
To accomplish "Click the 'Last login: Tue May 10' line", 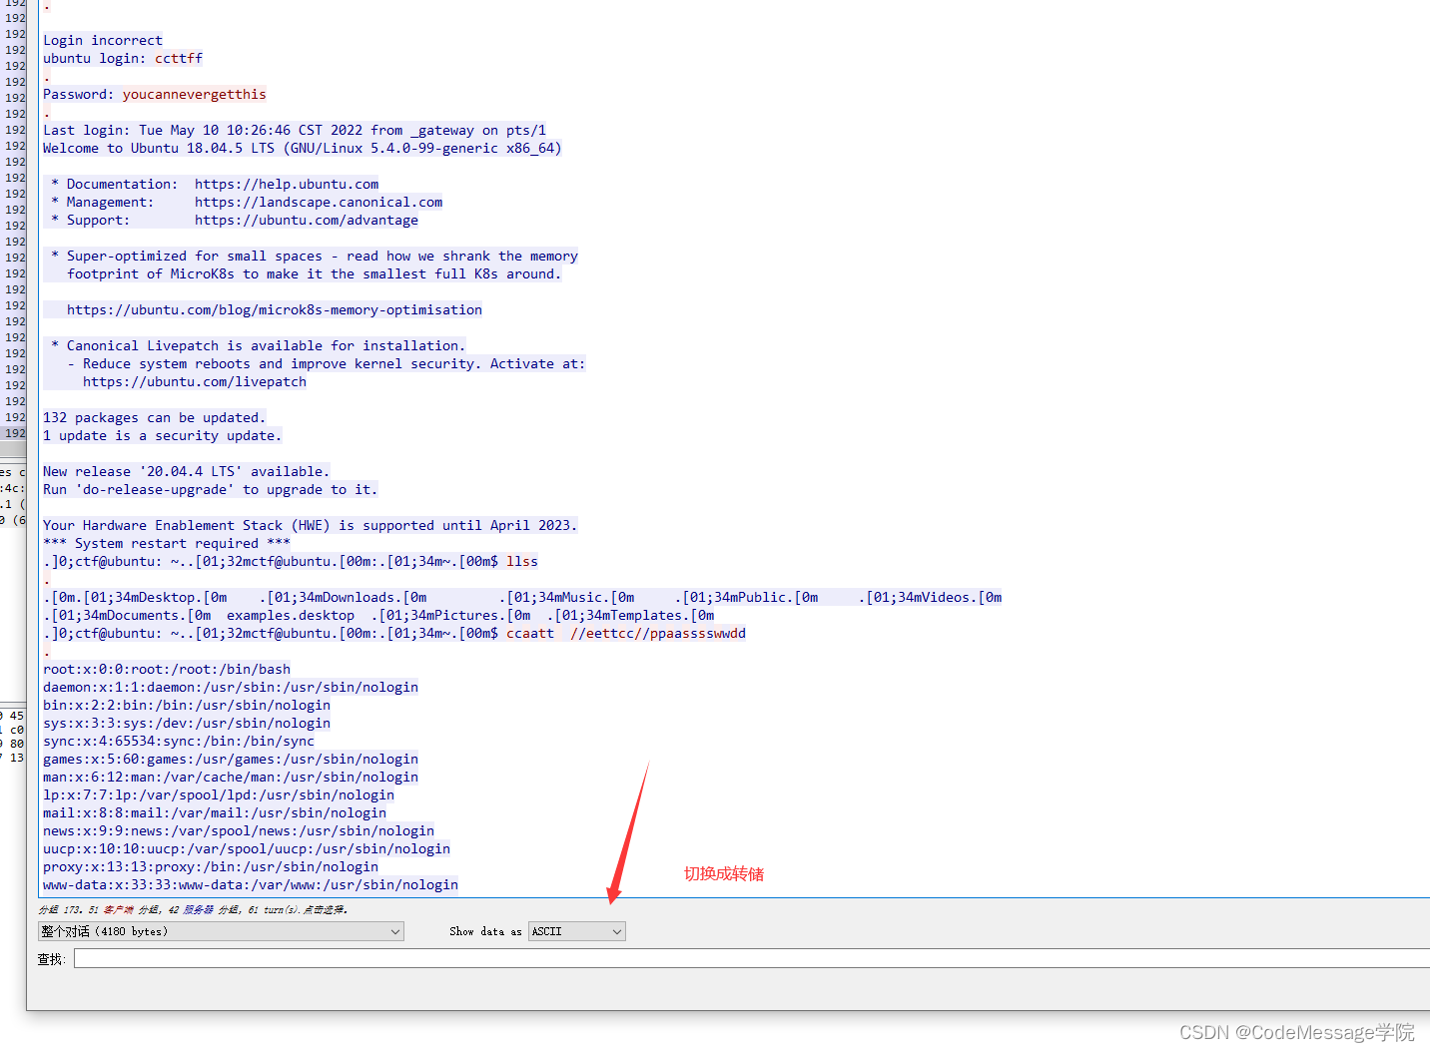I will point(295,130).
